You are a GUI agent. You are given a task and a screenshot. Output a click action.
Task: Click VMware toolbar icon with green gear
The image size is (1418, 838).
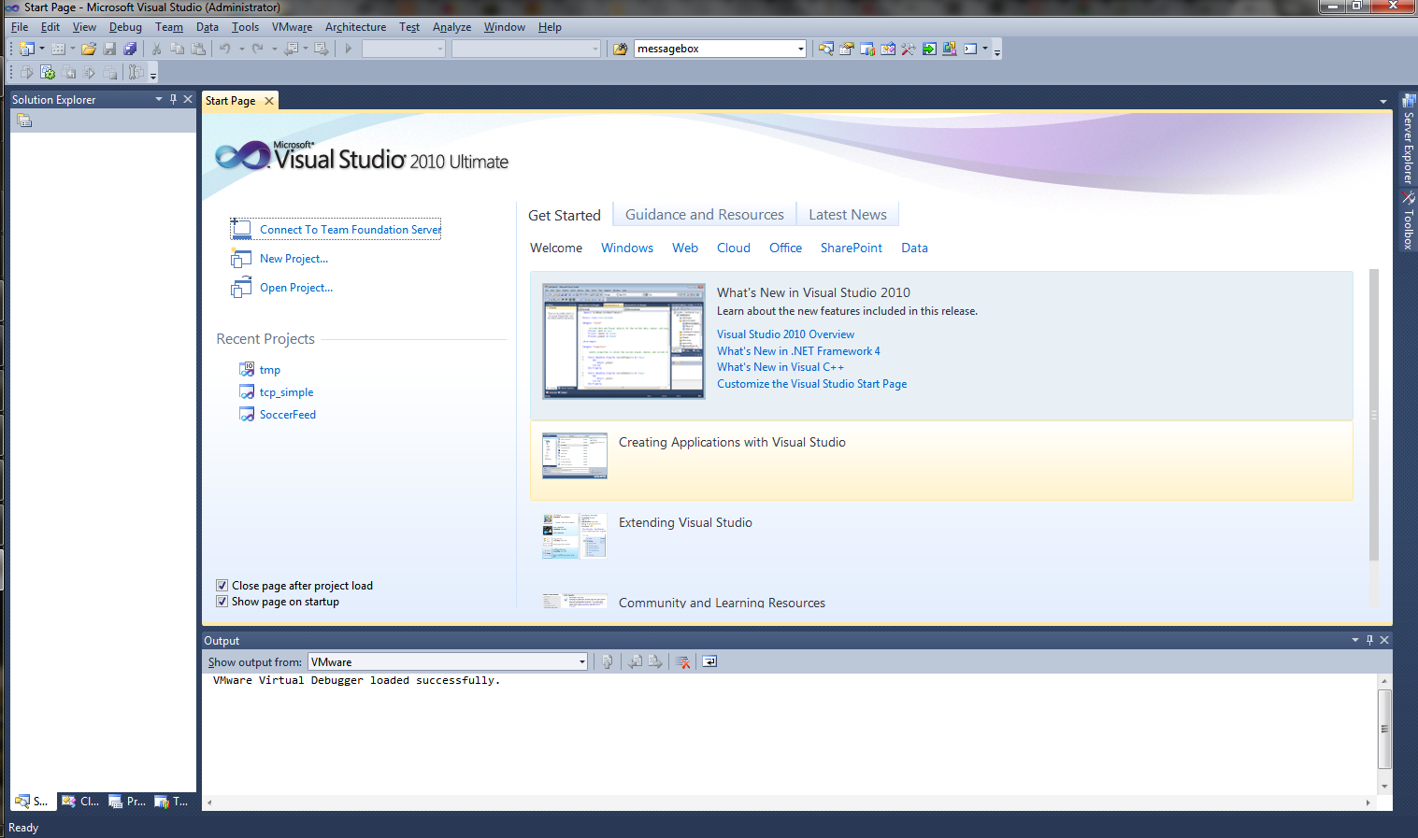tap(48, 72)
